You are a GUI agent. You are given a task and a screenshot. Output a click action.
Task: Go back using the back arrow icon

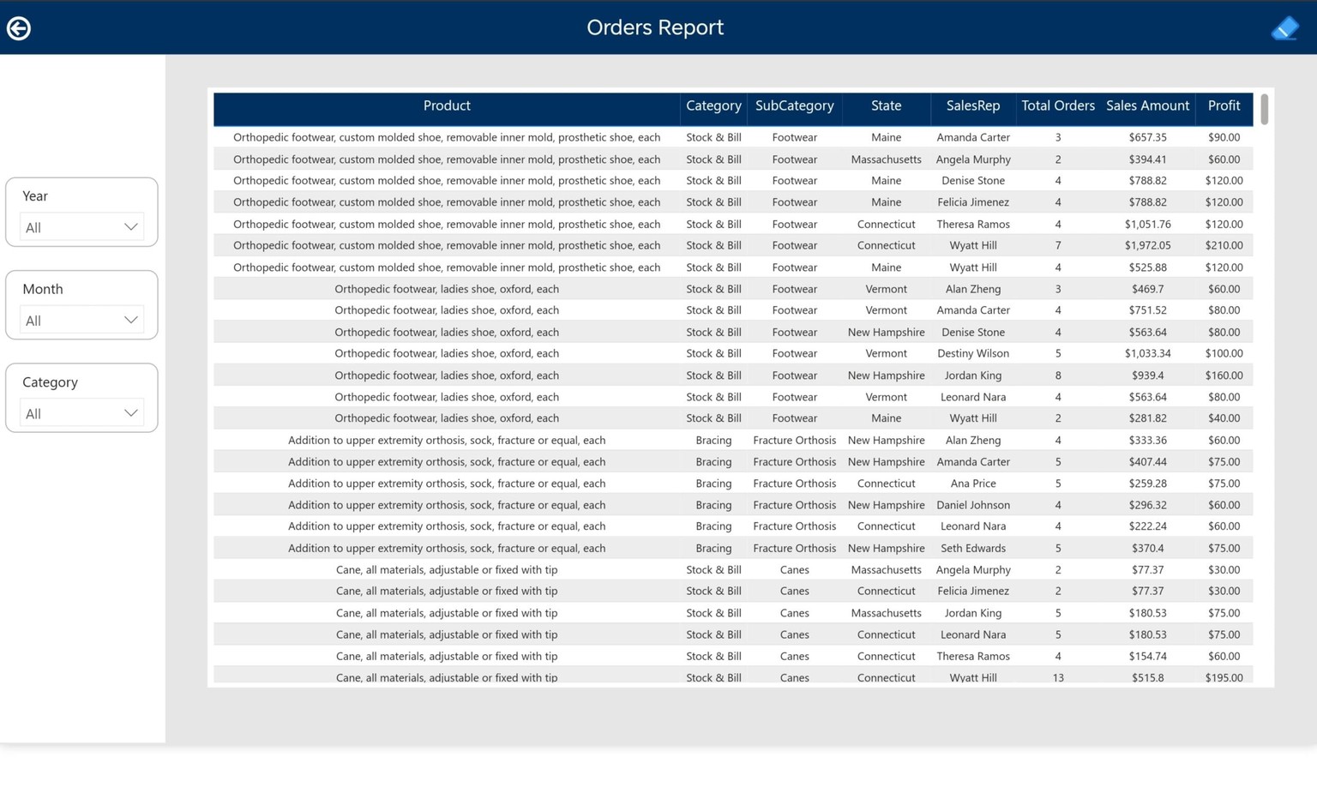tap(19, 28)
